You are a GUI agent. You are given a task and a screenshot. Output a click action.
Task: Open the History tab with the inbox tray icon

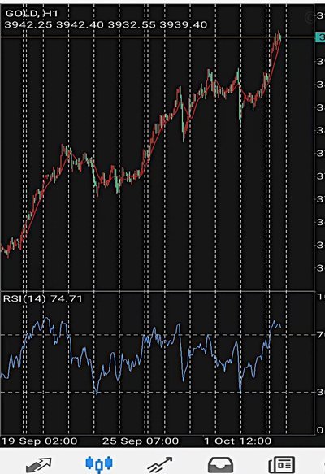coord(221,464)
